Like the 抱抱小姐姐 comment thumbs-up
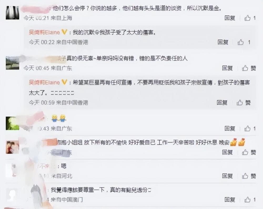 (245, 152)
